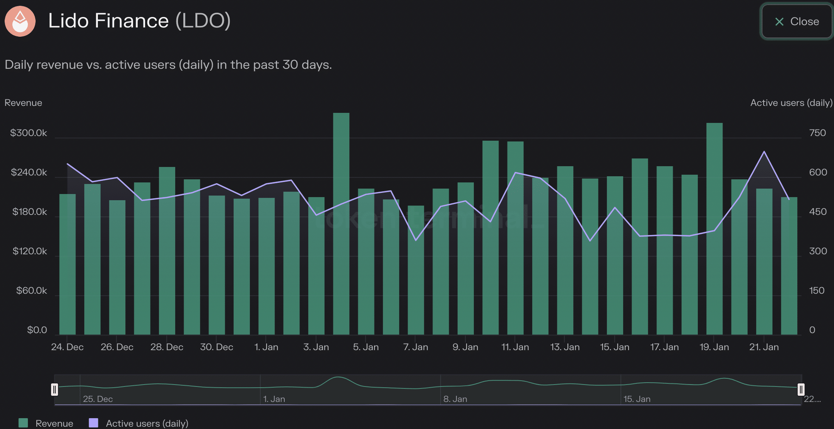Toggle the Revenue series in the legend
Viewport: 834px width, 429px height.
point(46,423)
